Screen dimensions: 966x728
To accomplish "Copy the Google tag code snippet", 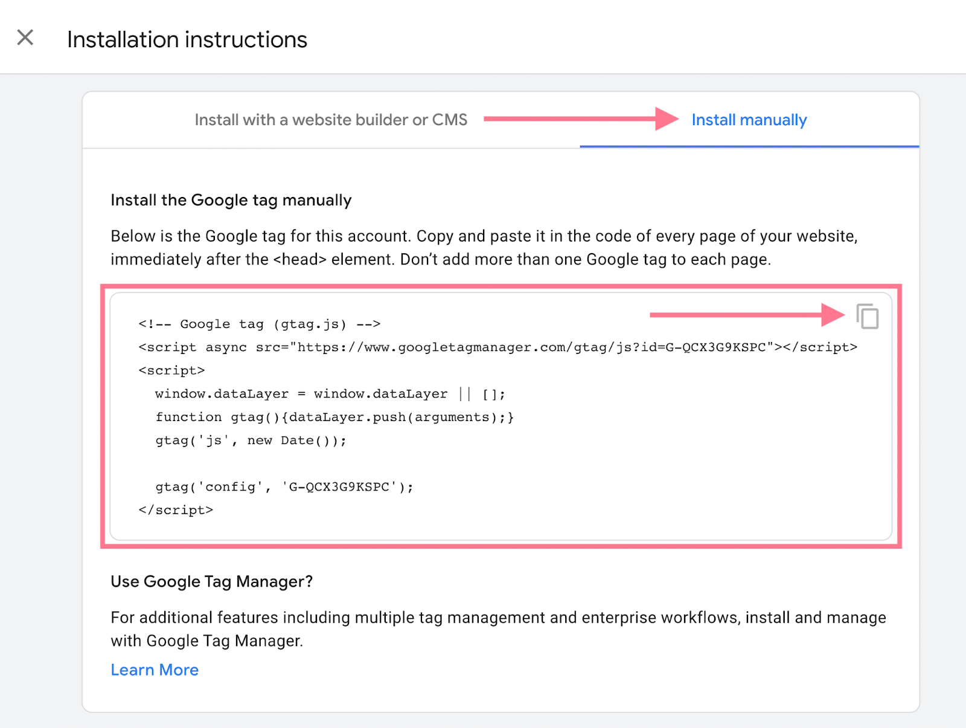I will pyautogui.click(x=868, y=316).
